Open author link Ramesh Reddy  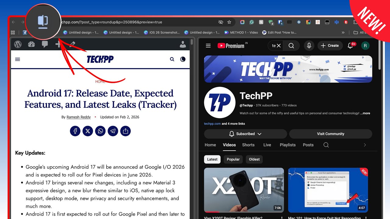click(x=79, y=117)
